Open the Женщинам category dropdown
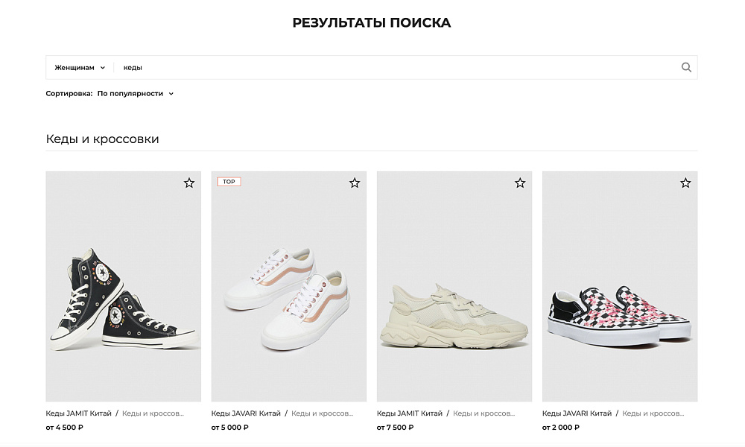Screen dimensions: 745x447 (75, 67)
